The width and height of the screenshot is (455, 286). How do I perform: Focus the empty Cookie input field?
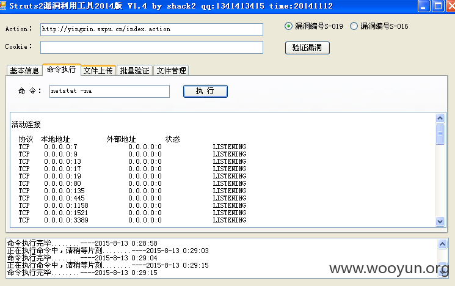[151, 47]
